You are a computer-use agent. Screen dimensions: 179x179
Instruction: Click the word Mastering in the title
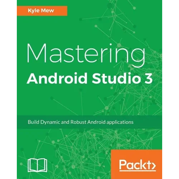click(x=86, y=55)
